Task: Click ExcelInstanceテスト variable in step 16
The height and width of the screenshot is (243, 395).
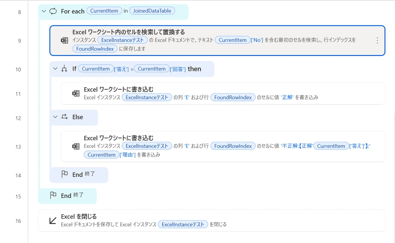Action: (x=183, y=225)
